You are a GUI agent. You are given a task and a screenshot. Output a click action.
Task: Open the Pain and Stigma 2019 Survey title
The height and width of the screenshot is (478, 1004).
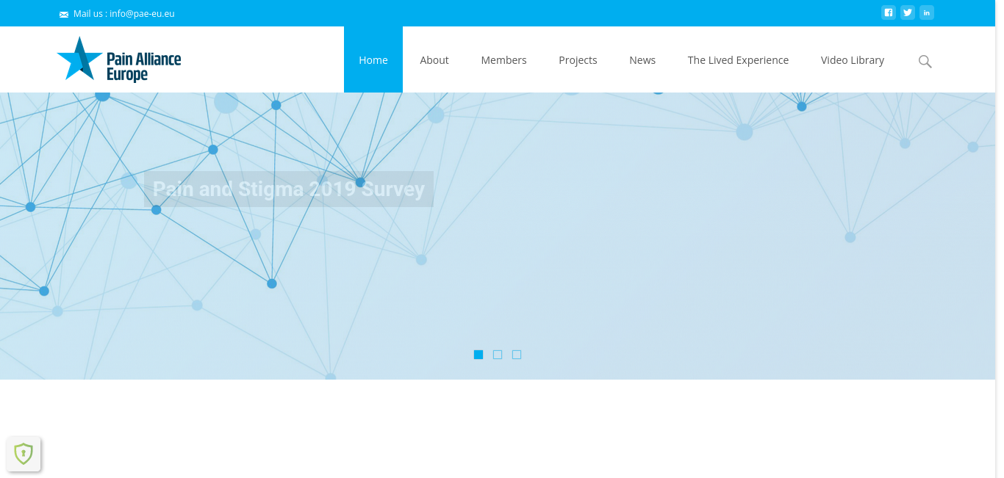(x=288, y=189)
